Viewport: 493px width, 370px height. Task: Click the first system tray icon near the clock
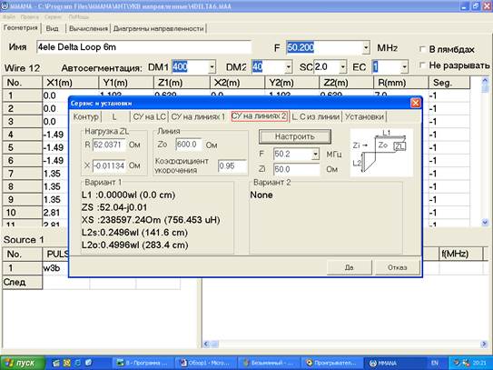[456, 363]
